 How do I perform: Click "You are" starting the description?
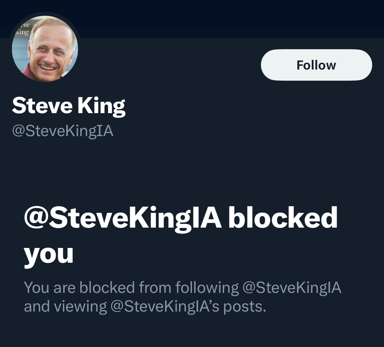click(x=50, y=288)
